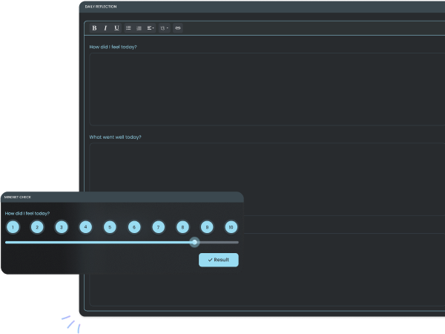Screen dimensions: 445x334
Task: Open the text alignment dropdown
Action: pos(151,28)
